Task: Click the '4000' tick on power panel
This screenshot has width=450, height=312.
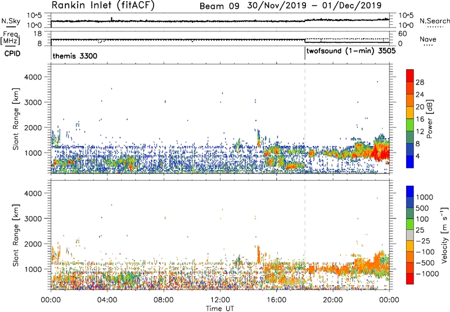Action: (33, 77)
